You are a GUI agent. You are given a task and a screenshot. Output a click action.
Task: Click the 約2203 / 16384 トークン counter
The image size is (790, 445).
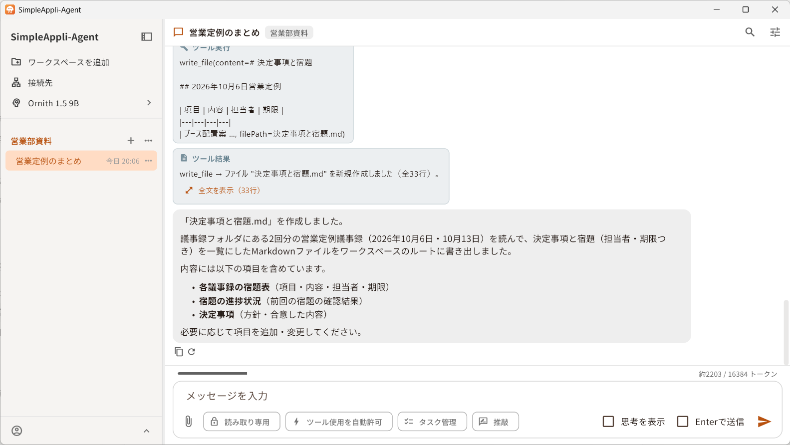tap(738, 374)
